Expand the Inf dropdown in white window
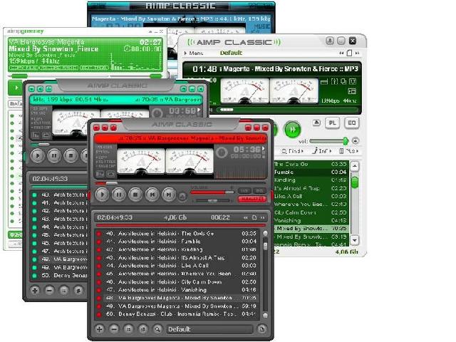This screenshot has height=342, width=456. tap(322, 151)
